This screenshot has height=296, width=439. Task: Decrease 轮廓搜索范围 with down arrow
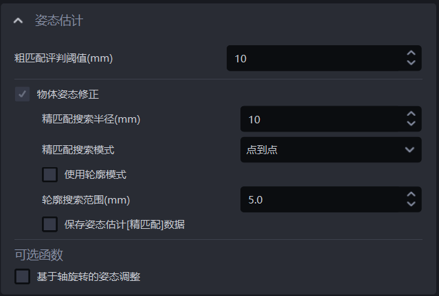point(411,204)
